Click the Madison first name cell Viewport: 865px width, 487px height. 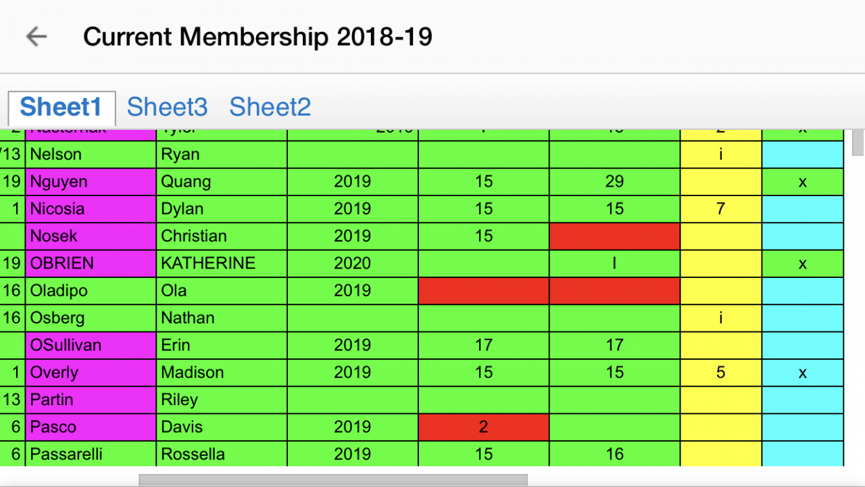(x=221, y=373)
